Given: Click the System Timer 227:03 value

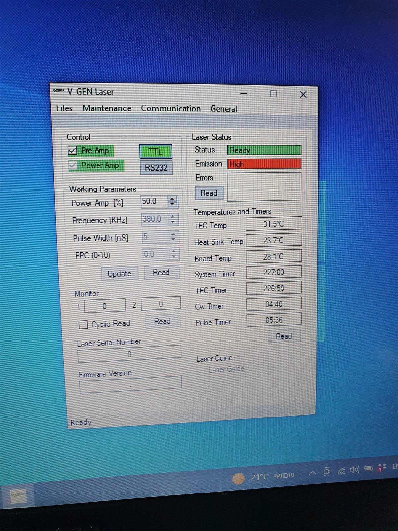Looking at the screenshot, I should [x=274, y=272].
